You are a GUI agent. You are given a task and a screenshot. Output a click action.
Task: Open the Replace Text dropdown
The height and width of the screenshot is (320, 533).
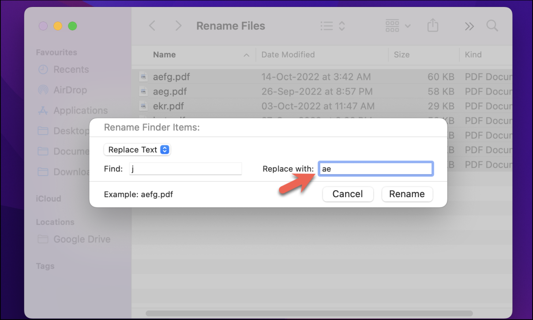coord(137,150)
